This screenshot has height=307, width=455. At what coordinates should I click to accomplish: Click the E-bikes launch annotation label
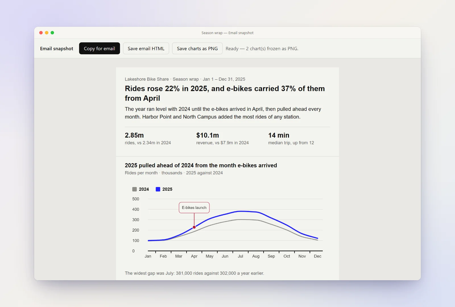pyautogui.click(x=194, y=208)
